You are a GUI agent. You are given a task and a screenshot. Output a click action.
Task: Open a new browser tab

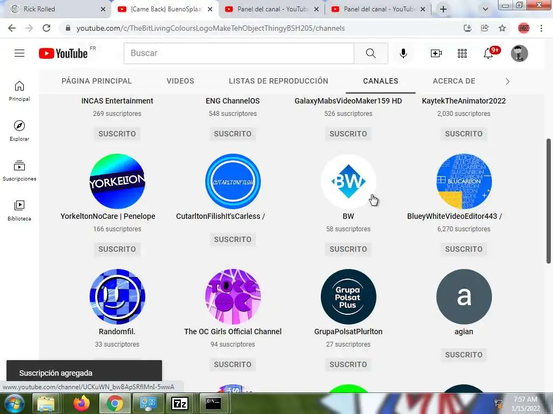click(x=443, y=9)
